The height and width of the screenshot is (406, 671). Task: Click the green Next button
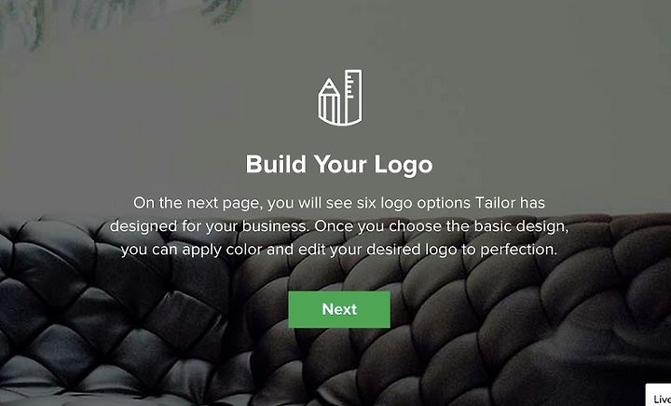(339, 309)
